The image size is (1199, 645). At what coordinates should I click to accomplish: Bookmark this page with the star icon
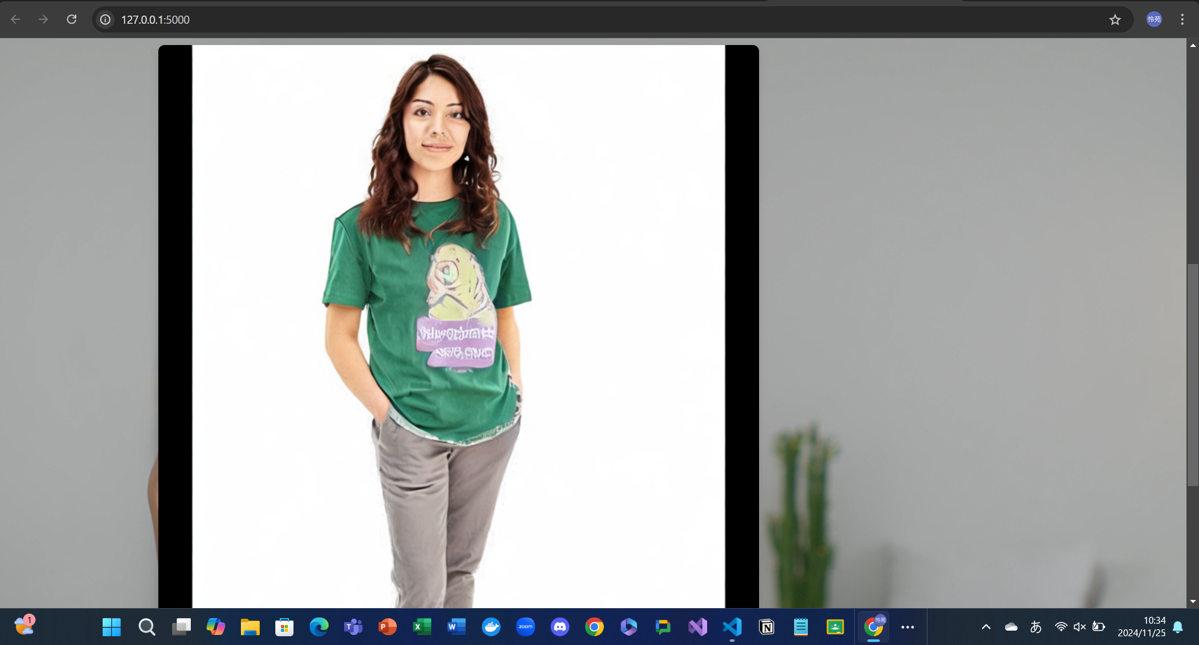(1115, 19)
